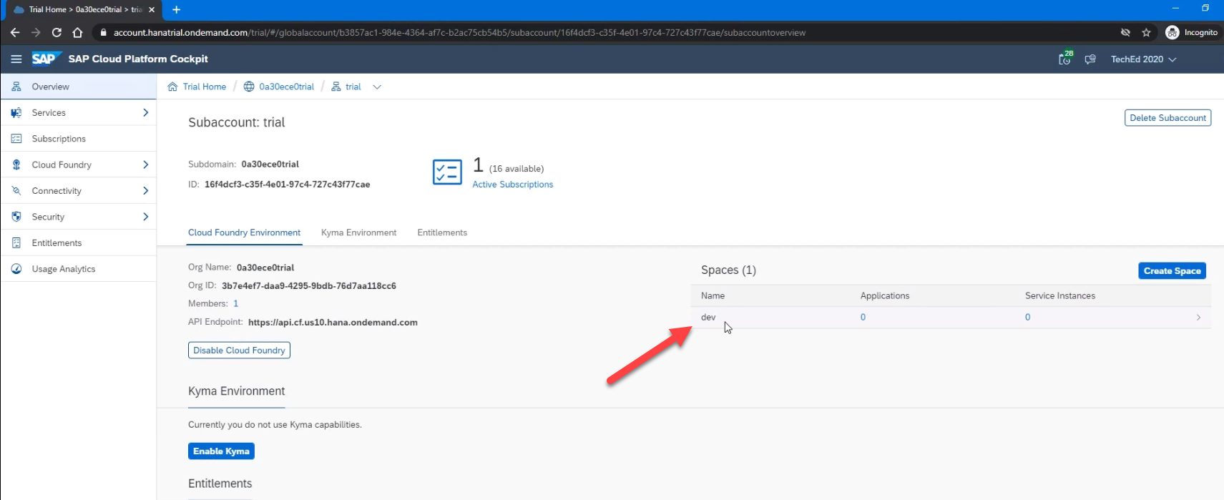Click the Service Instances count 0 for dev

pyautogui.click(x=1027, y=318)
